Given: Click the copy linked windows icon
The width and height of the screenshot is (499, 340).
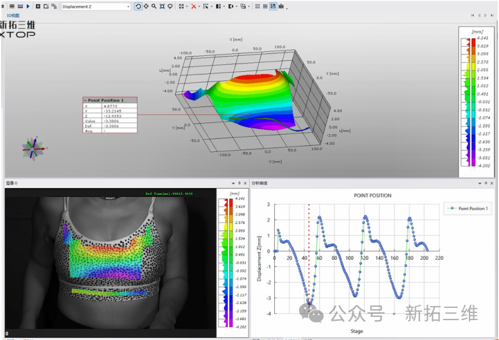Looking at the screenshot, I should pos(54,6).
